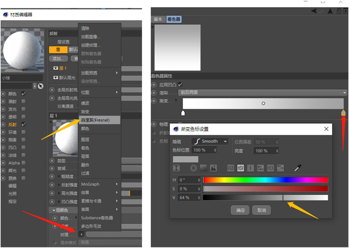The width and height of the screenshot is (349, 248).
Task: Click the color swatches grid icon
Action: pyautogui.click(x=280, y=168)
